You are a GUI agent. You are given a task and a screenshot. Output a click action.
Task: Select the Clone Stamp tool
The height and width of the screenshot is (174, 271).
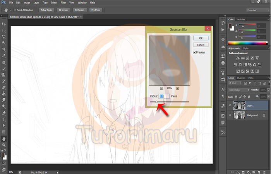(3, 75)
